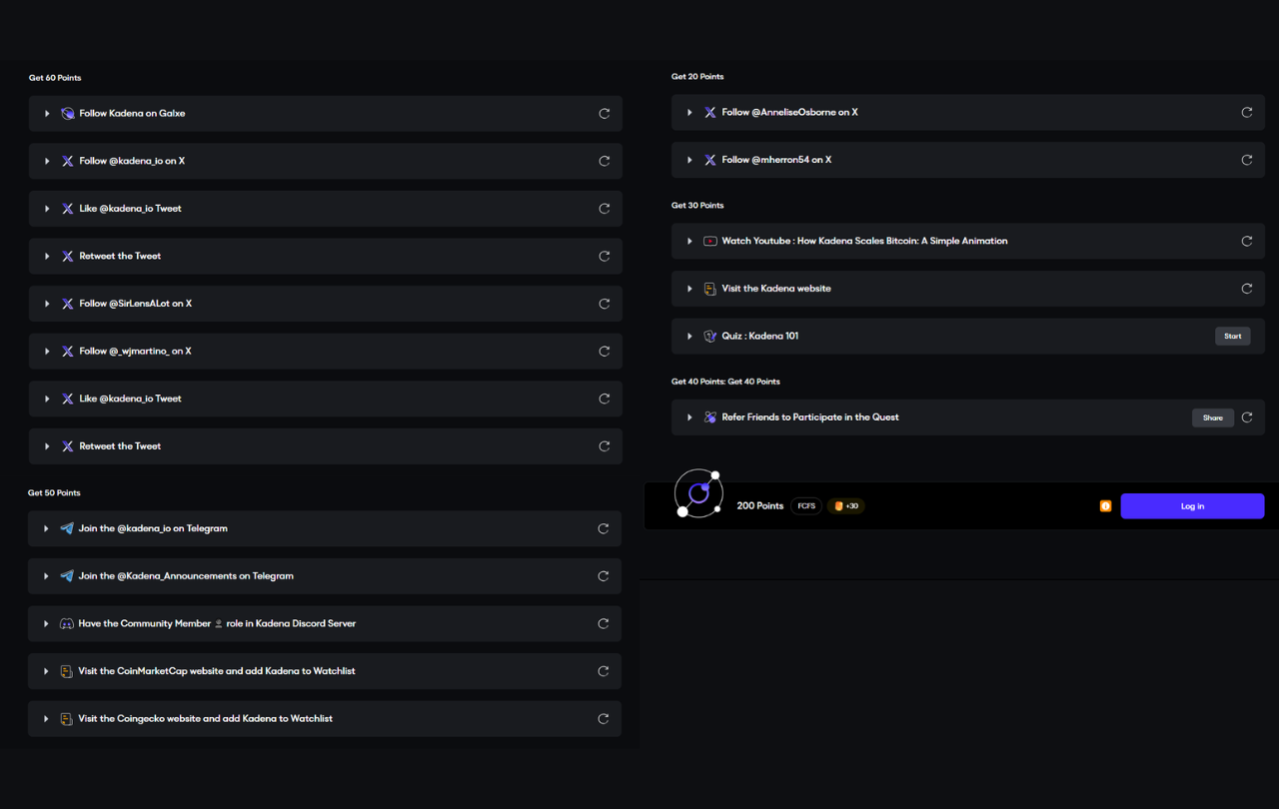Click refresh icon next to Share button
Screen dimensions: 1279x809
[1246, 417]
